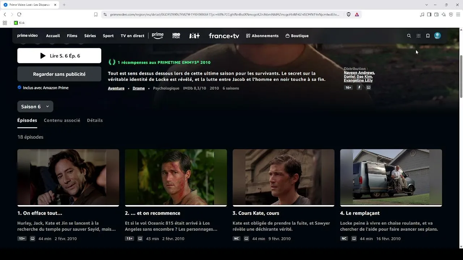Open the browser media playlist music icon
The width and height of the screenshot is (463, 260).
coord(422,14)
